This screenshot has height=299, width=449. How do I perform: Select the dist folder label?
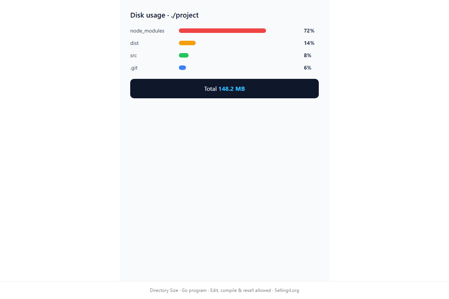click(134, 43)
